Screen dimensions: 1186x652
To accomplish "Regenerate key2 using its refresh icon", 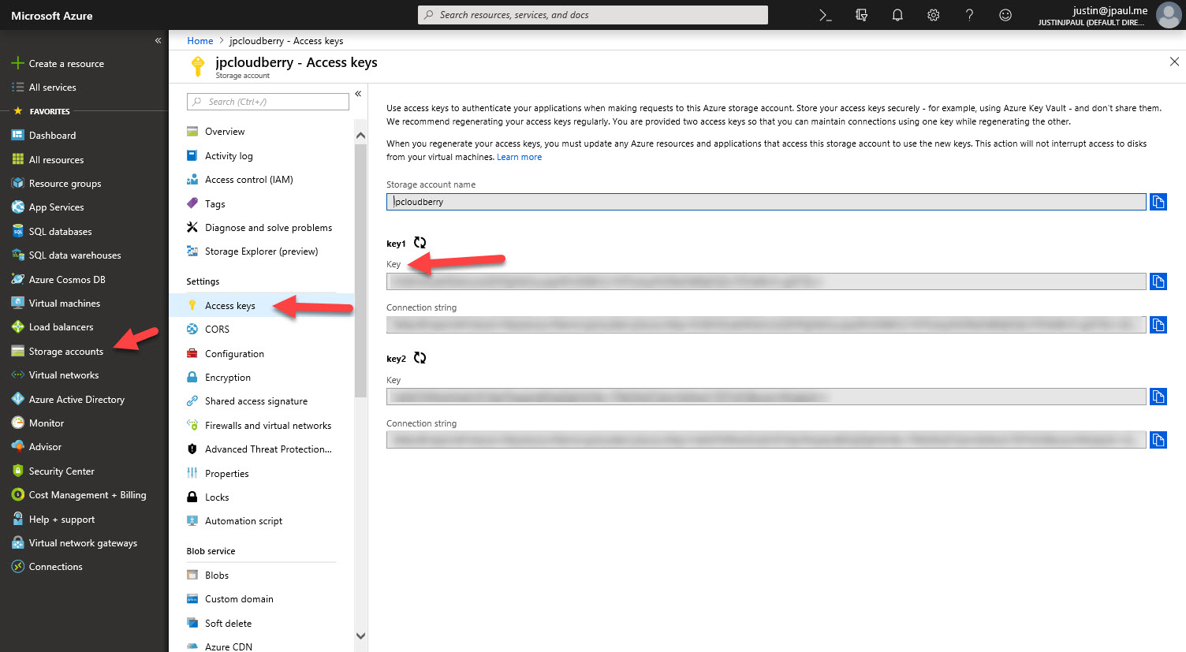I will tap(420, 358).
